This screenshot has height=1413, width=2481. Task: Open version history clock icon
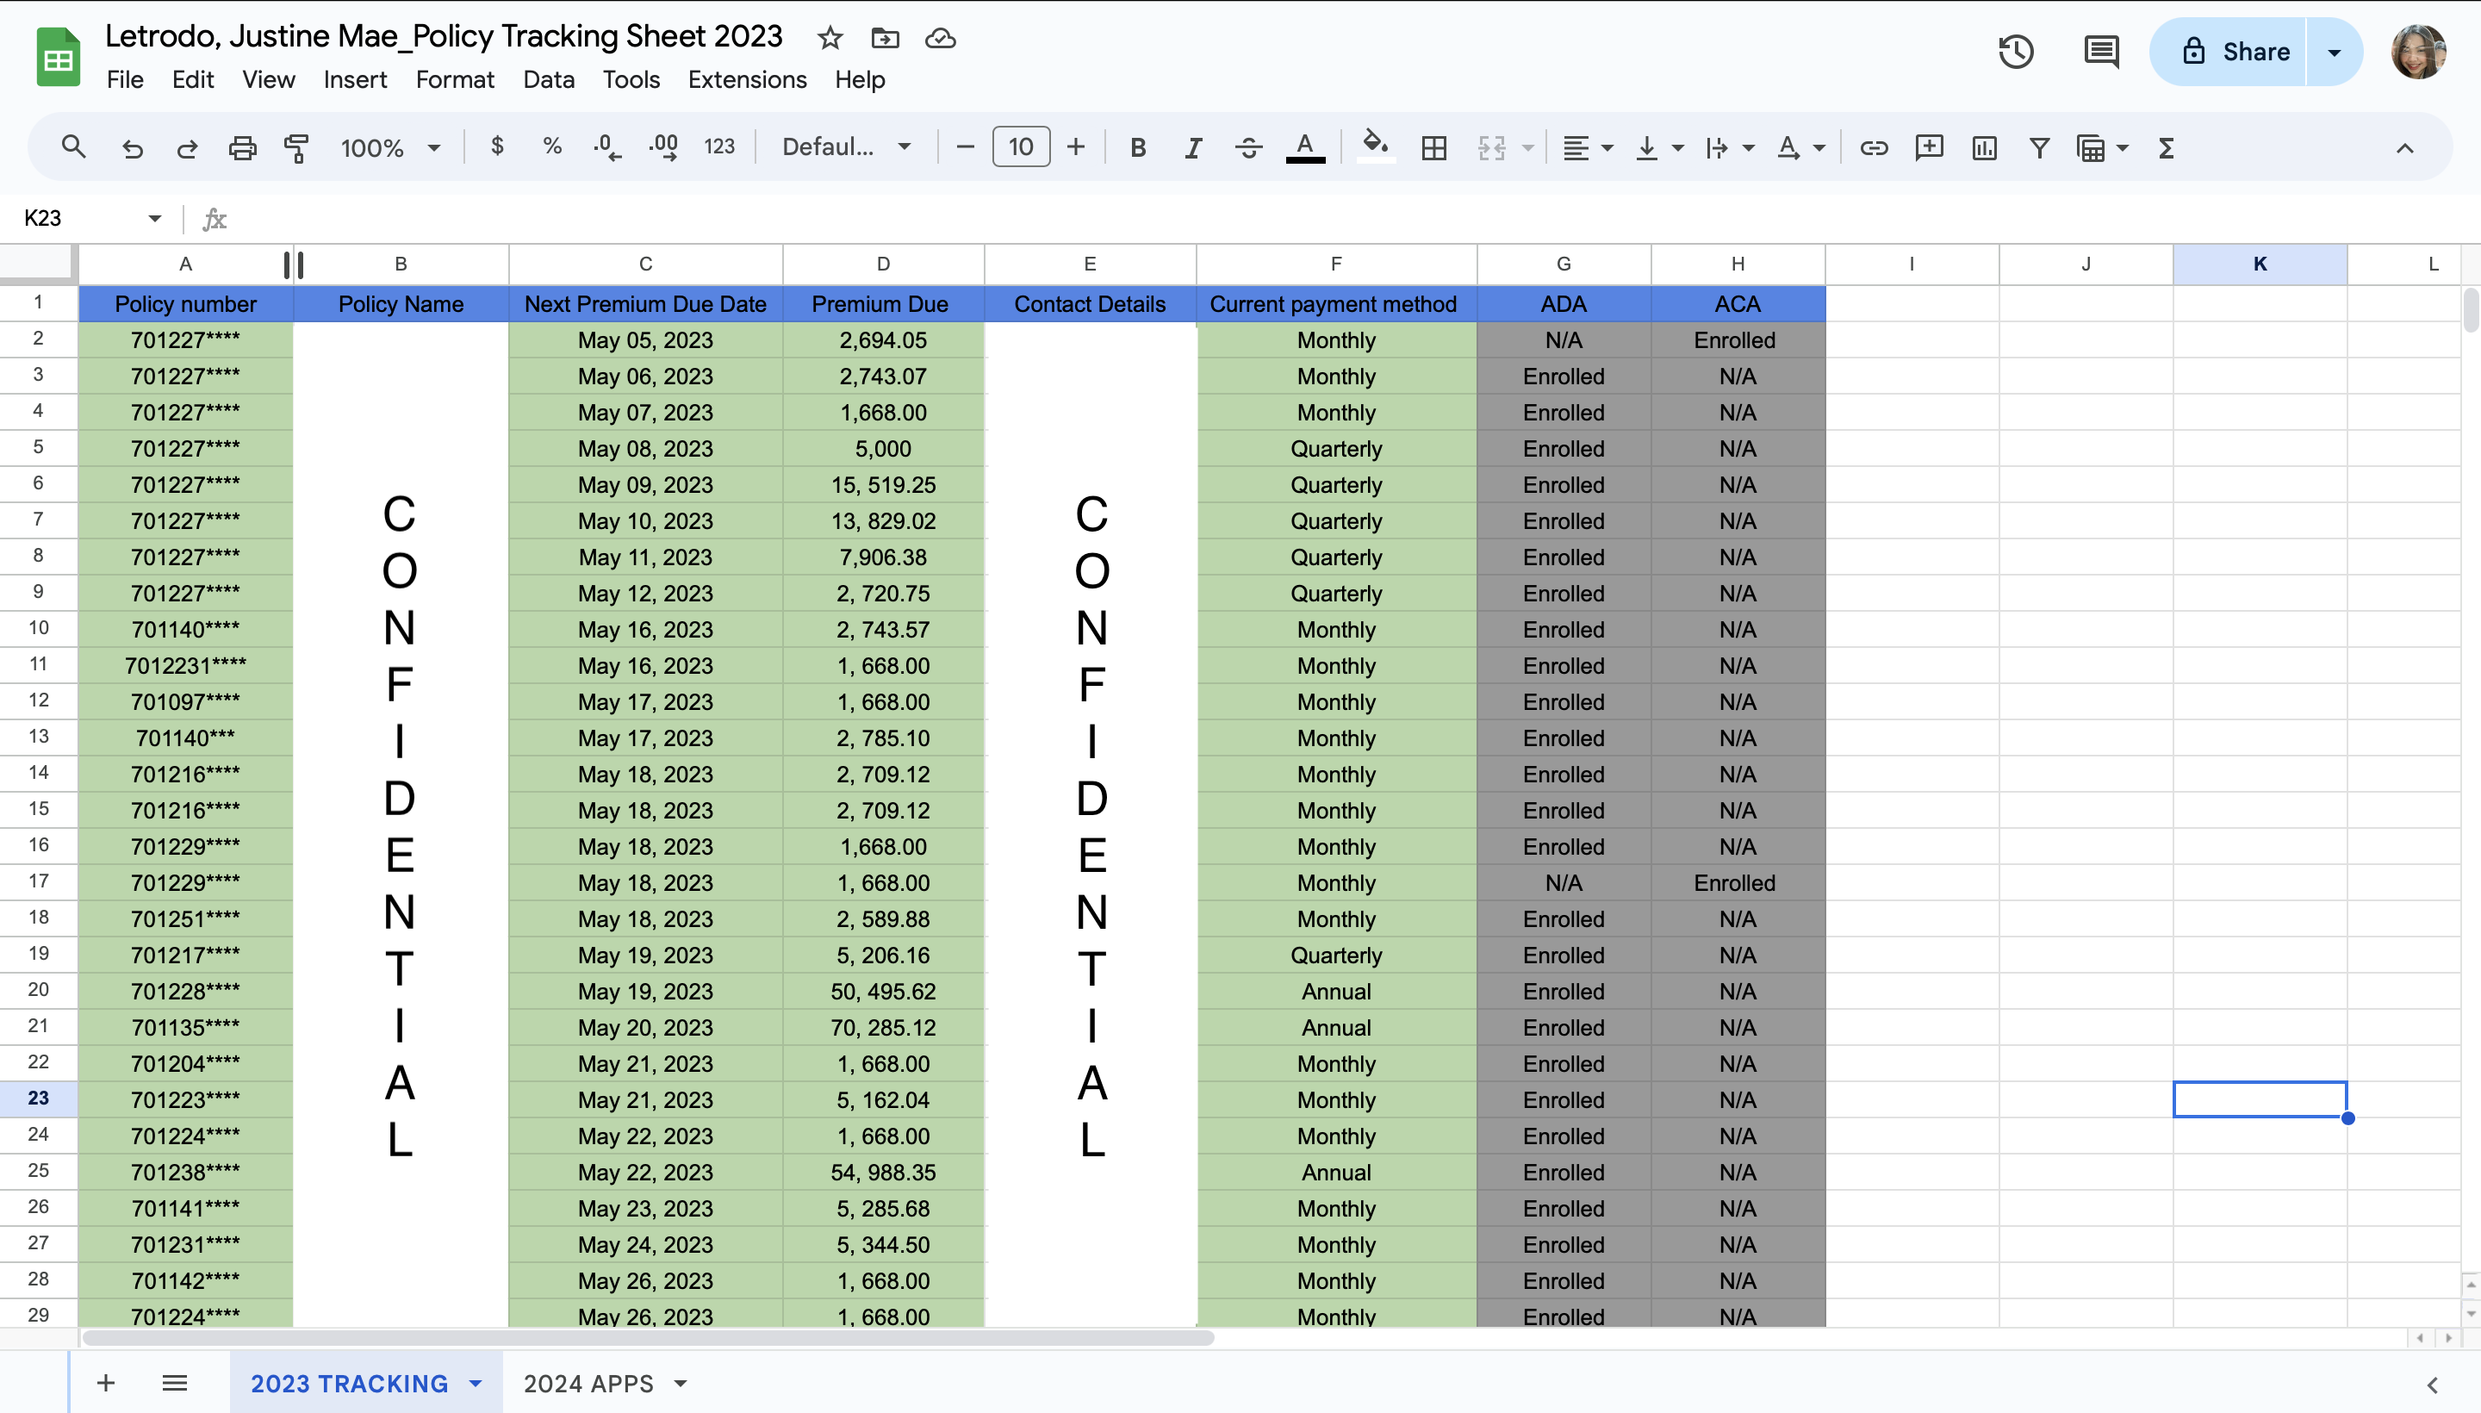pyautogui.click(x=2016, y=52)
